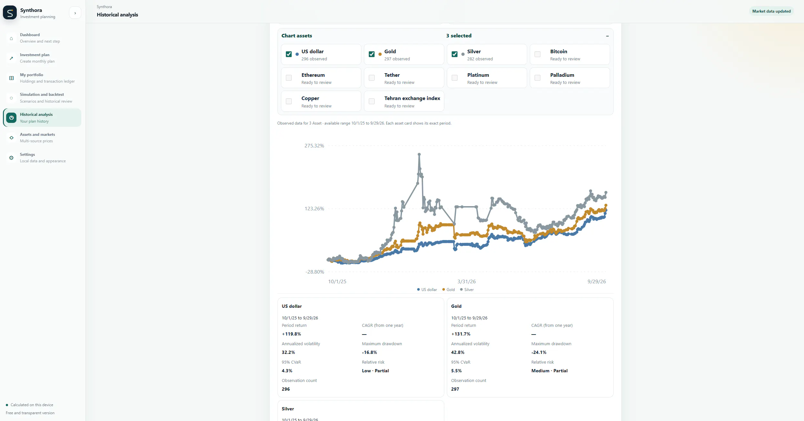804x421 pixels.
Task: Collapse the Chart assets panel
Action: tap(607, 36)
